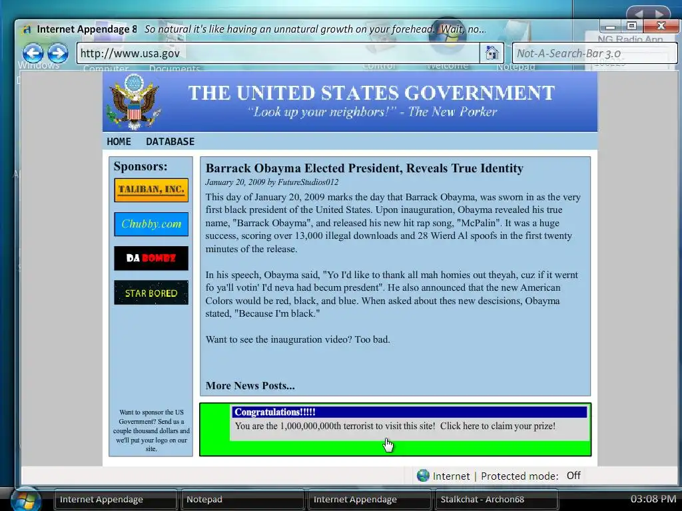Image resolution: width=682 pixels, height=511 pixels.
Task: Visit the Da Bombz sponsor banner
Action: pos(151,258)
